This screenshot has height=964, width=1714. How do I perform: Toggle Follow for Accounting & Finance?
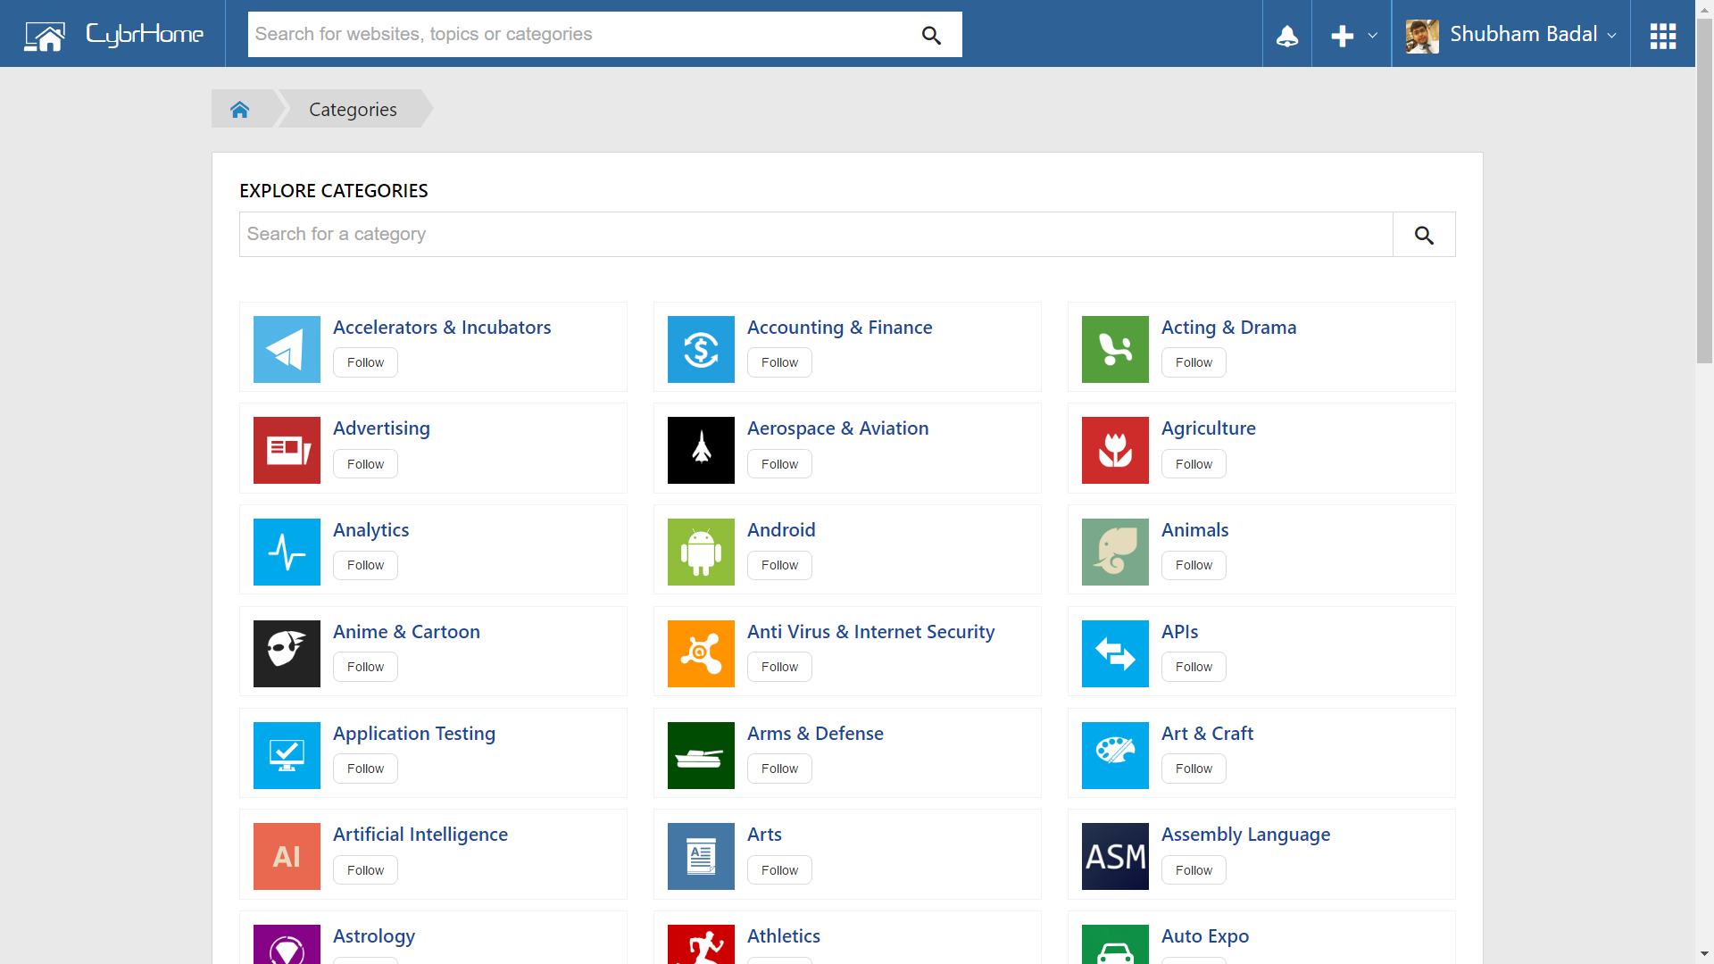[779, 362]
